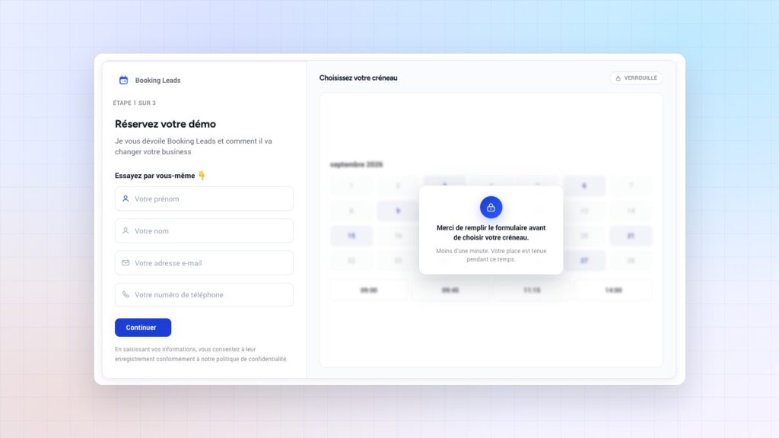
Task: Click the person icon in last name field
Action: pos(126,231)
